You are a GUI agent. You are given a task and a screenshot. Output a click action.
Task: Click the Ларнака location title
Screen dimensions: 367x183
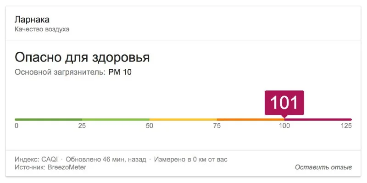pos(32,20)
